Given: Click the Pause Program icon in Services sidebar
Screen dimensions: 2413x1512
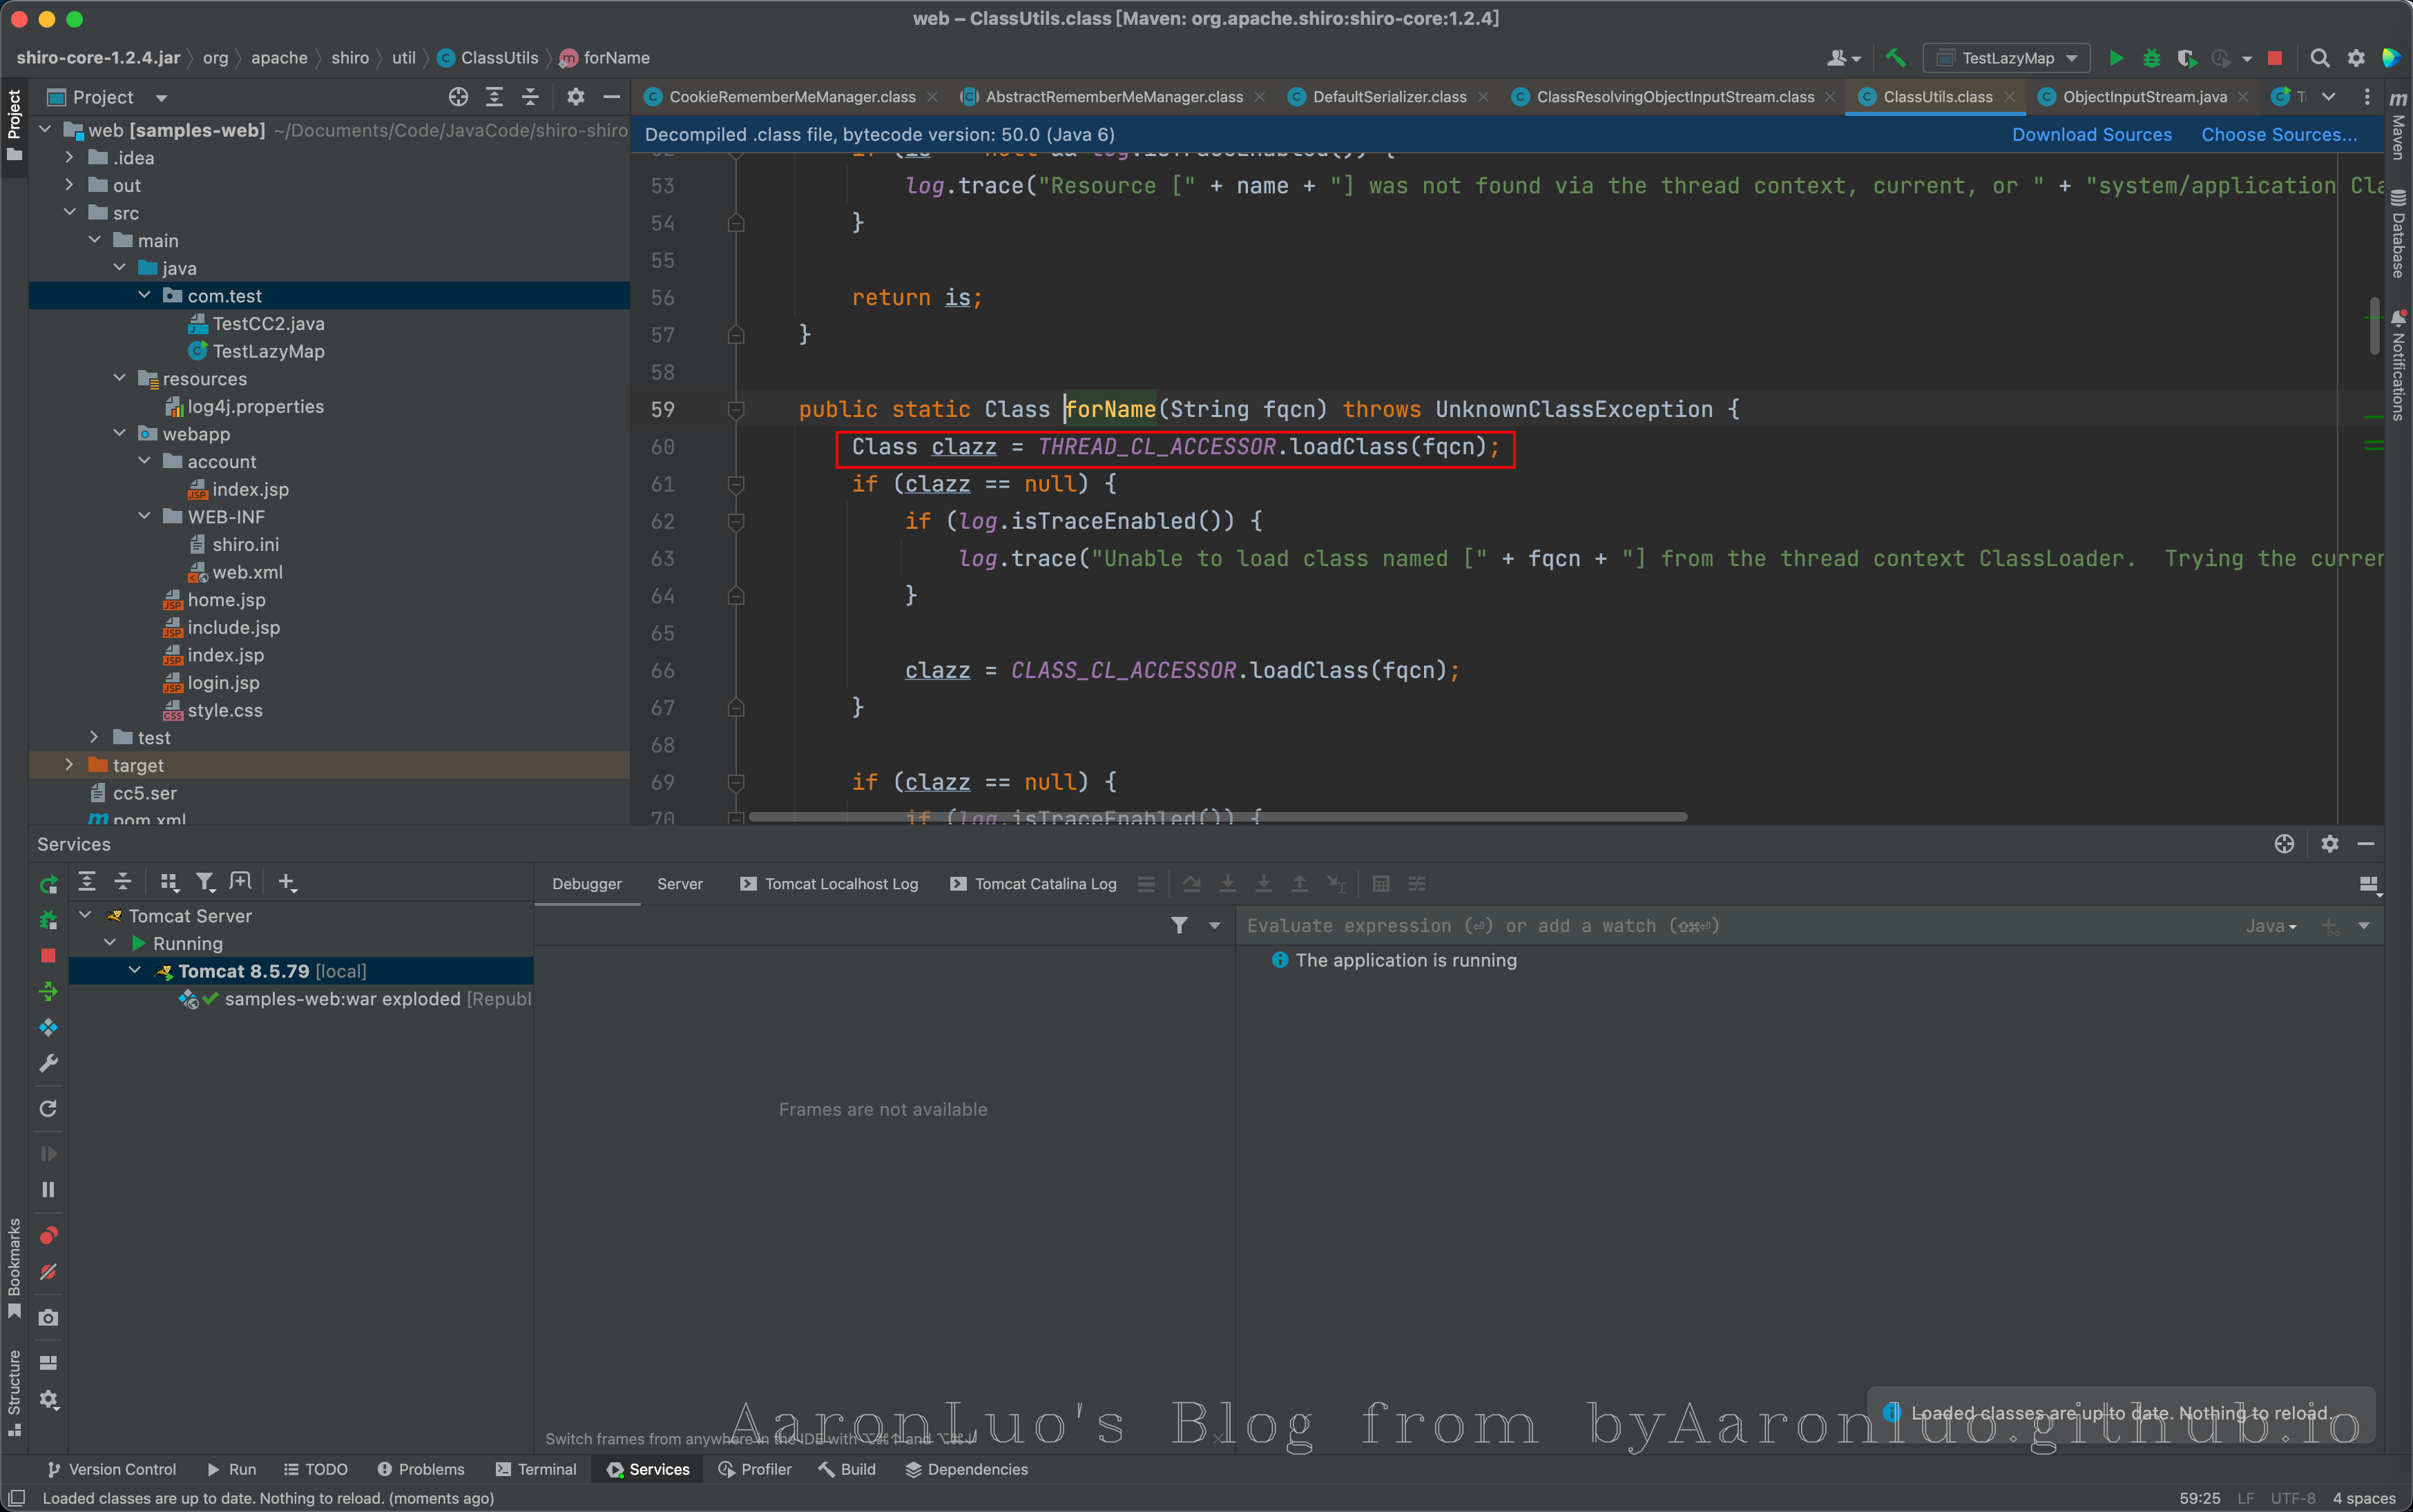Looking at the screenshot, I should (48, 1189).
